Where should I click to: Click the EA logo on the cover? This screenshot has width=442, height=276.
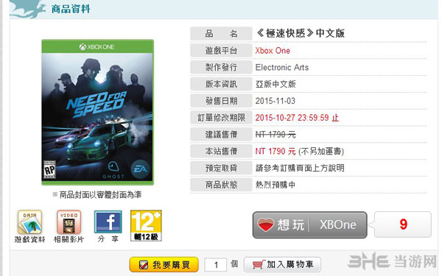[x=140, y=169]
